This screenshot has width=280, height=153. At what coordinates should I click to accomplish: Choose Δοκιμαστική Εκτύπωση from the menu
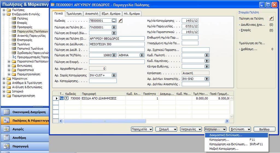(237, 135)
